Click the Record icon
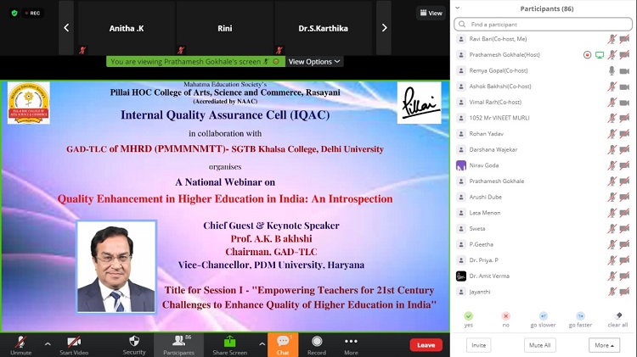637x357 pixels. tap(316, 341)
